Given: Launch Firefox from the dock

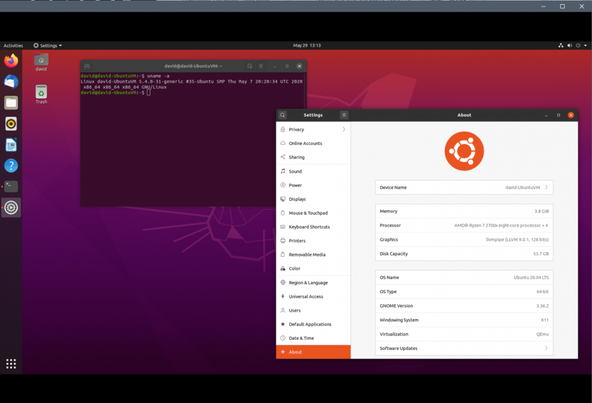Looking at the screenshot, I should pos(11,61).
